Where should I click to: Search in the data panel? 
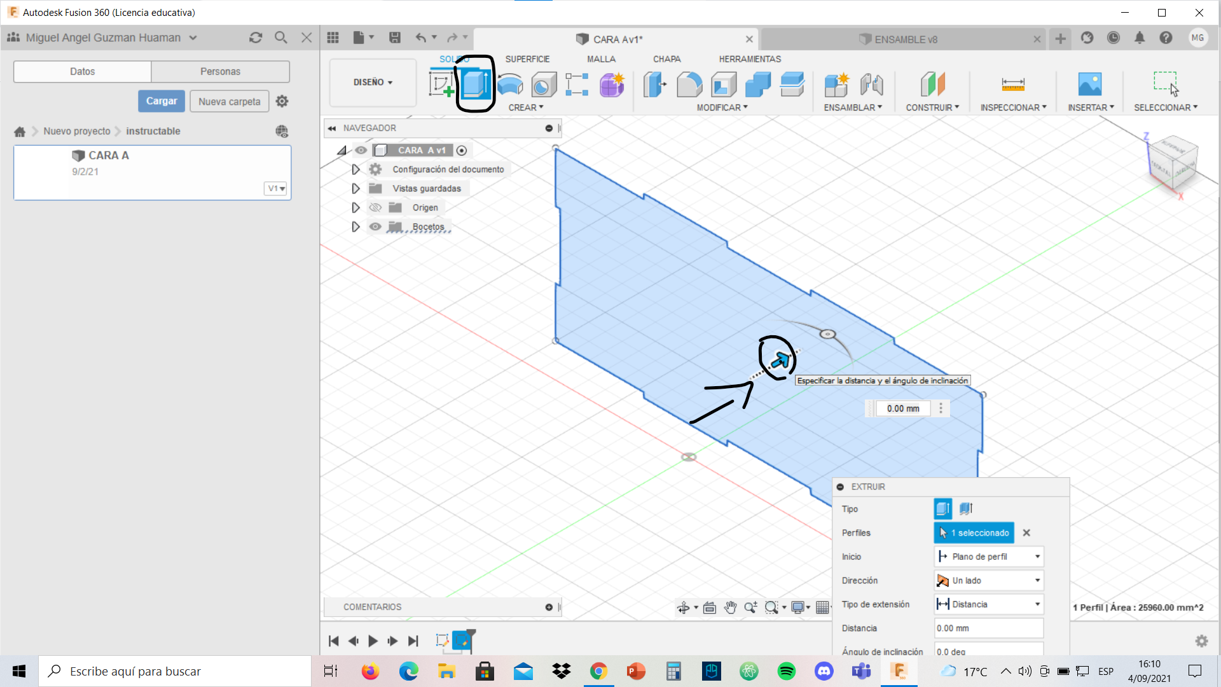(280, 38)
